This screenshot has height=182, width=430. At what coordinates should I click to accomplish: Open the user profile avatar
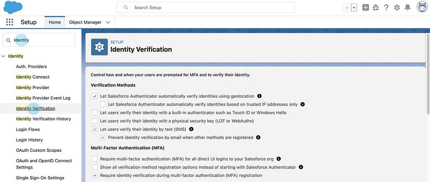[422, 7]
